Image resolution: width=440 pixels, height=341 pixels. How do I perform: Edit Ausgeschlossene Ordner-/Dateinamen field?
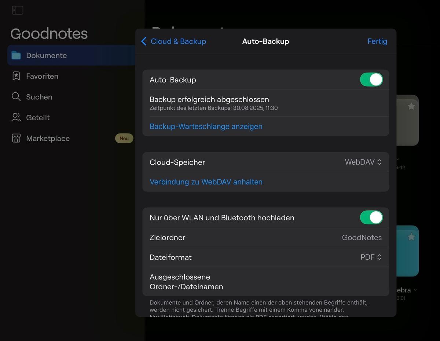coord(266,282)
